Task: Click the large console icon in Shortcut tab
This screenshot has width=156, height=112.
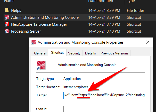Action: [41, 66]
